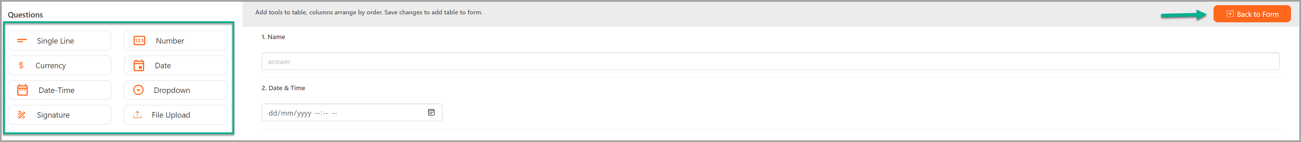
Task: Focus the Name answer input field
Action: click(x=770, y=61)
